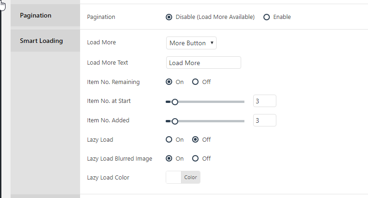
Task: Turn Lazy Load Blurred Image Off
Action: point(195,158)
